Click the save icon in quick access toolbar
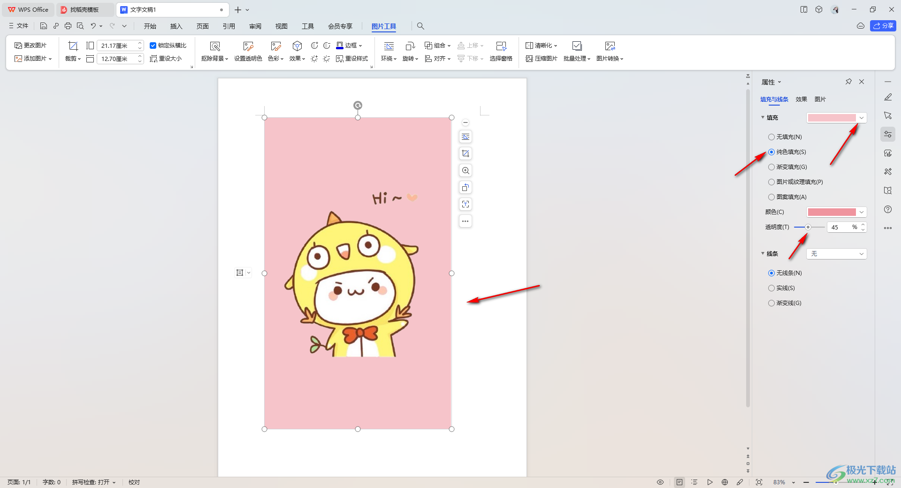This screenshot has height=488, width=901. (x=44, y=26)
